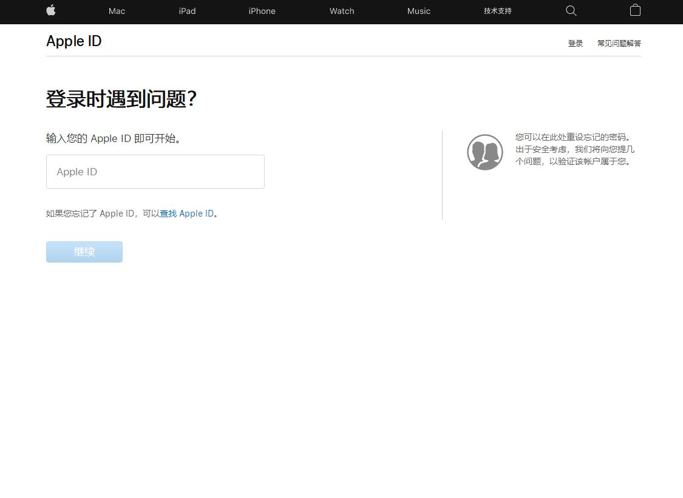
Task: Click the 登录 link
Action: (x=576, y=43)
